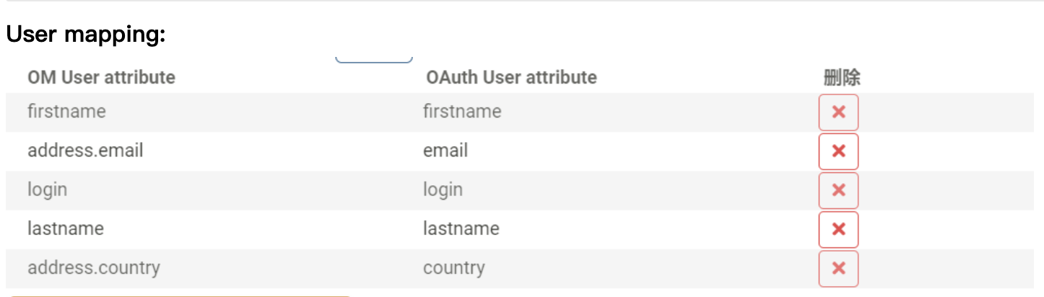Image resolution: width=1044 pixels, height=297 pixels.
Task: Select lastname in the OAuth User attribute column
Action: 461,229
